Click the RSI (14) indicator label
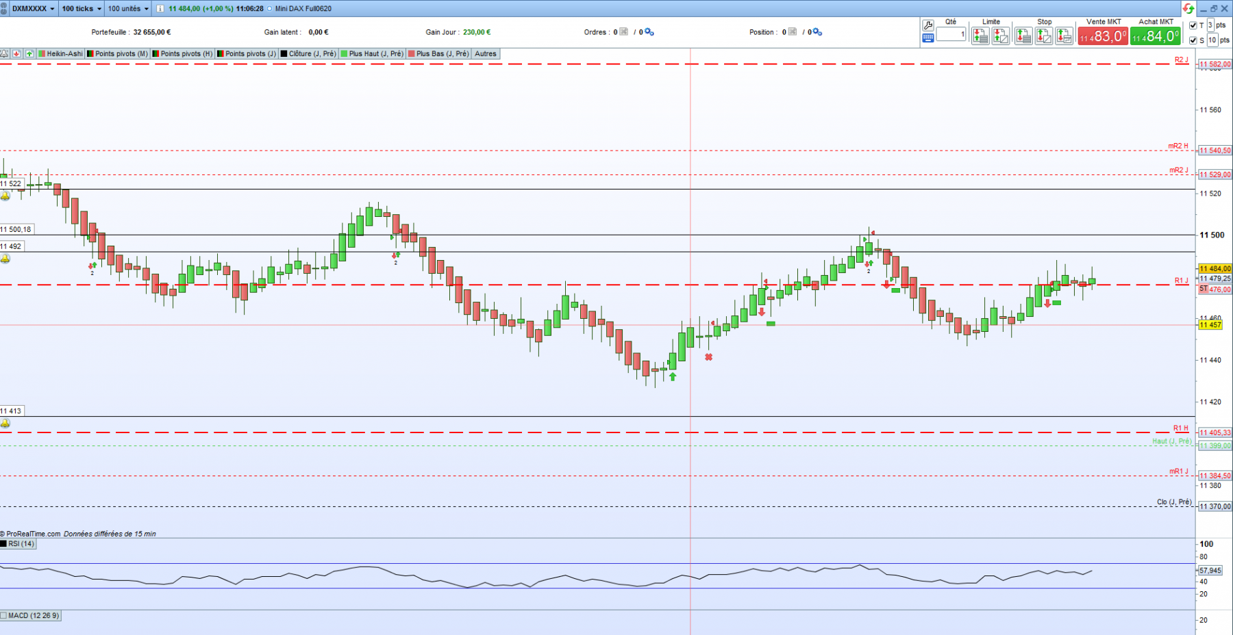Screen dimensions: 1233x635 (18, 544)
